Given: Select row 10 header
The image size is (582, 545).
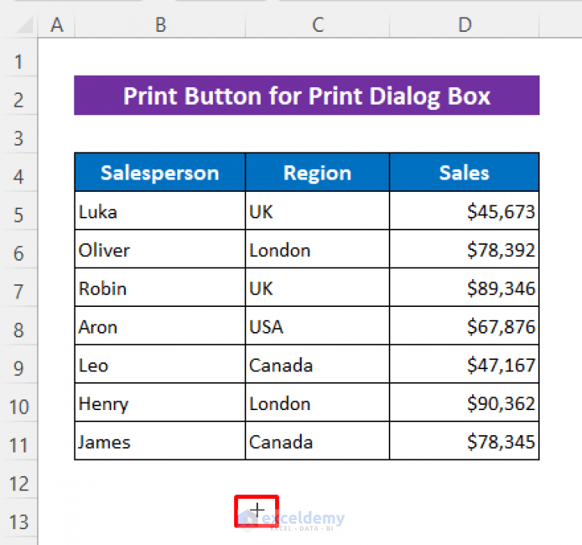Looking at the screenshot, I should pos(18,402).
